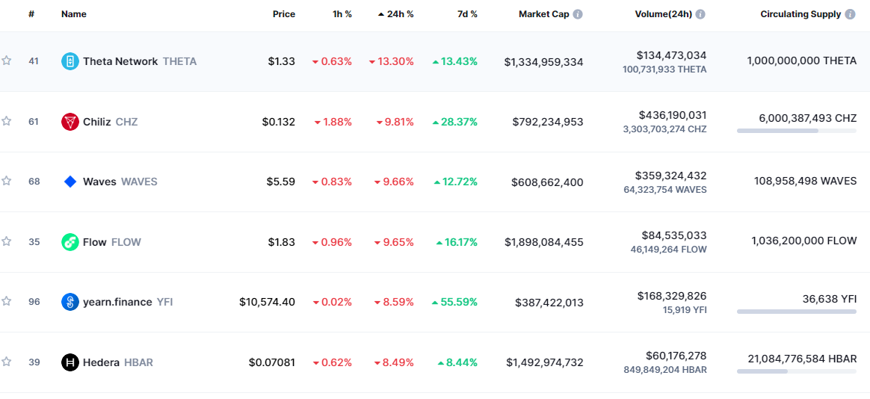The image size is (870, 399).
Task: Click yearn.finance market cap $387,422,013
Action: [x=549, y=303]
